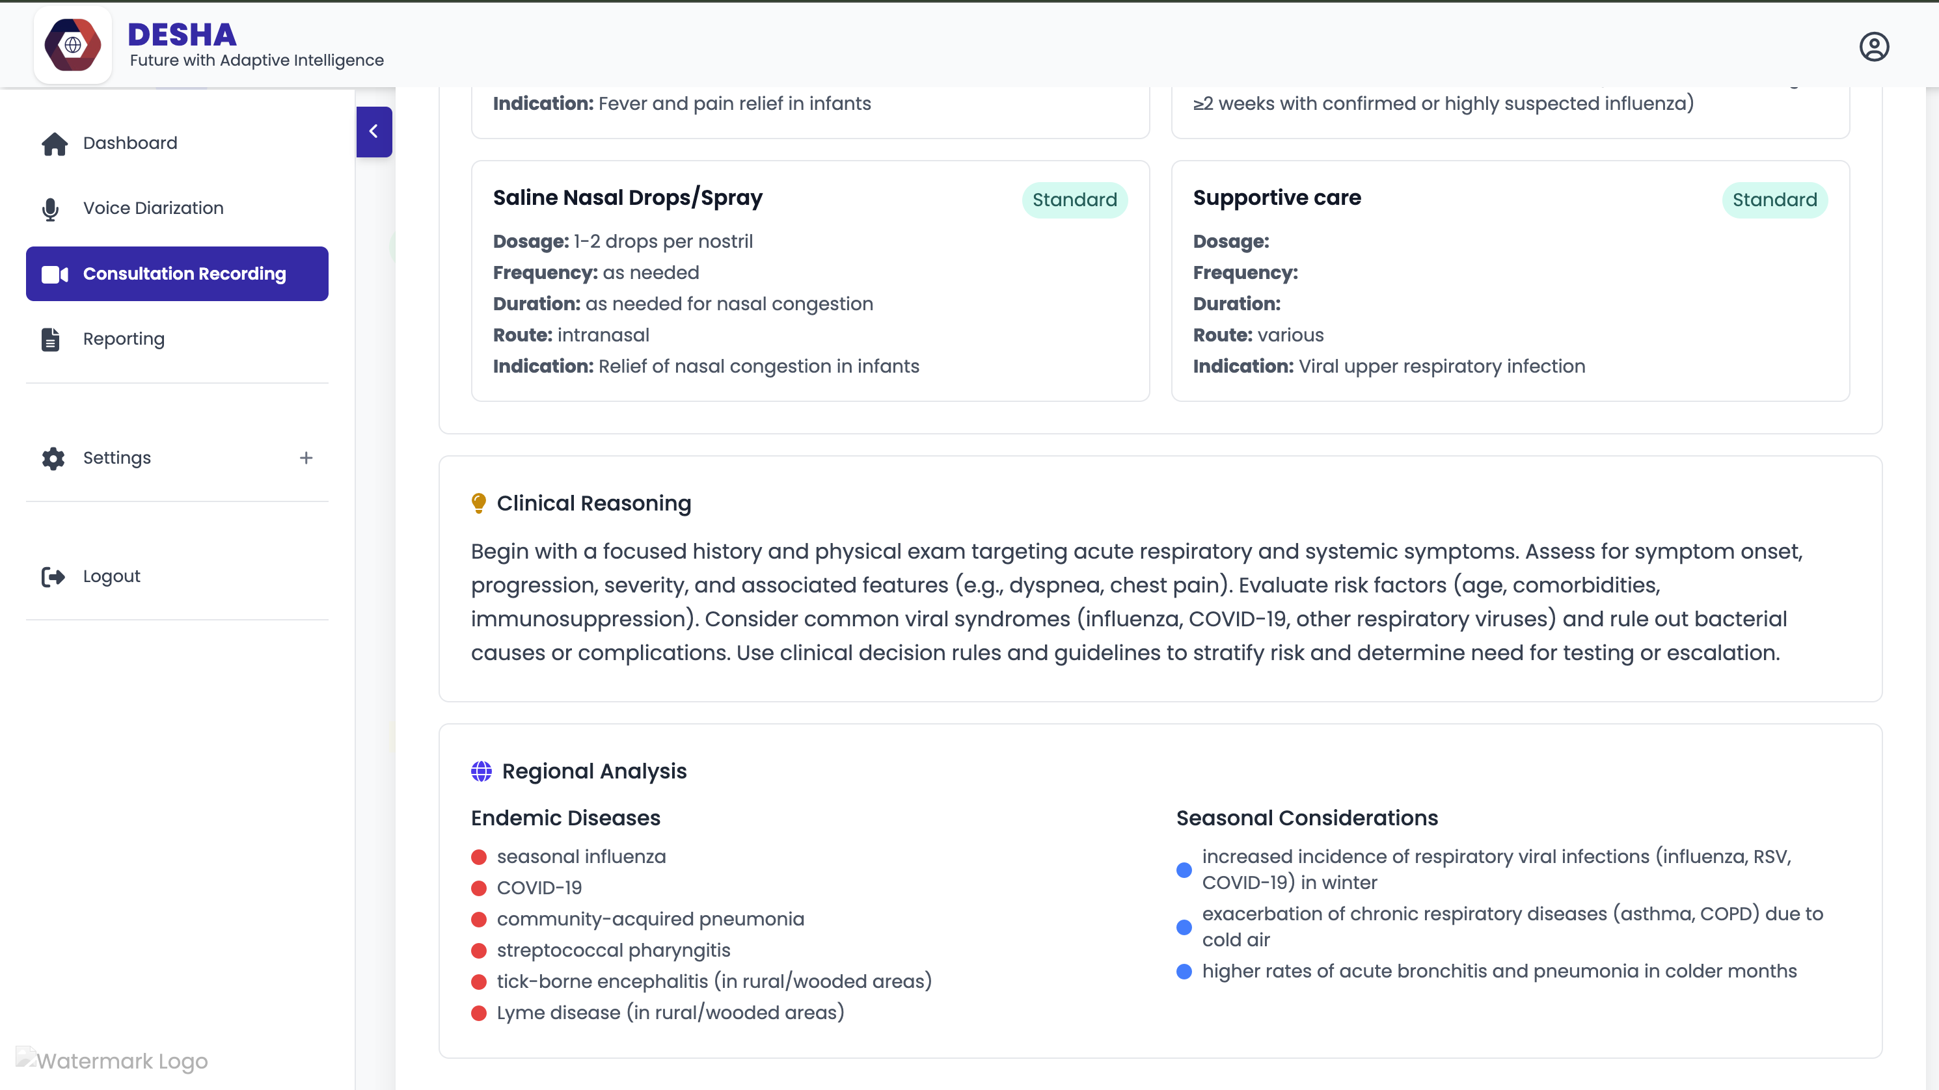1939x1090 pixels.
Task: Click the Settings gear icon
Action: point(53,458)
